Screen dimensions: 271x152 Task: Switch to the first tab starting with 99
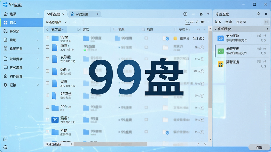point(55,14)
